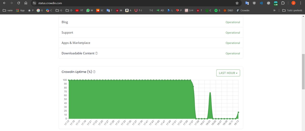The width and height of the screenshot is (305, 131).
Task: Open the SoundCloud SC bookmark
Action: click(100, 10)
